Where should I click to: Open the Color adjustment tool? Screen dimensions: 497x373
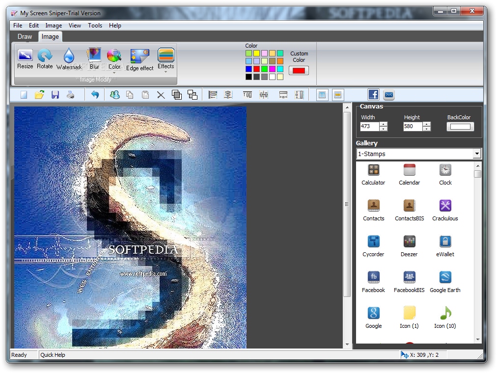114,59
